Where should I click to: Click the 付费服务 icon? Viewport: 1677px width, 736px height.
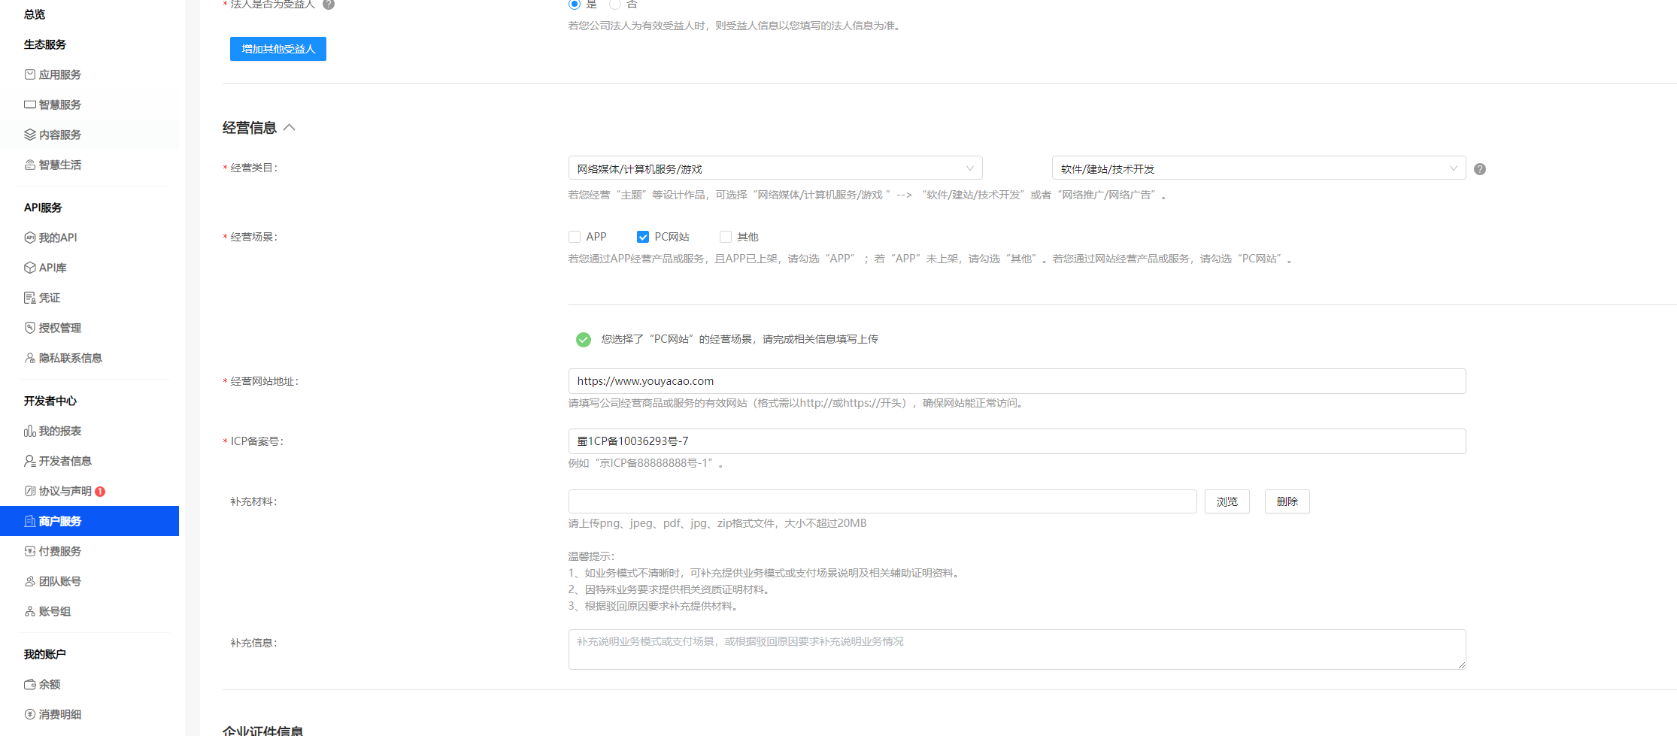tap(30, 551)
